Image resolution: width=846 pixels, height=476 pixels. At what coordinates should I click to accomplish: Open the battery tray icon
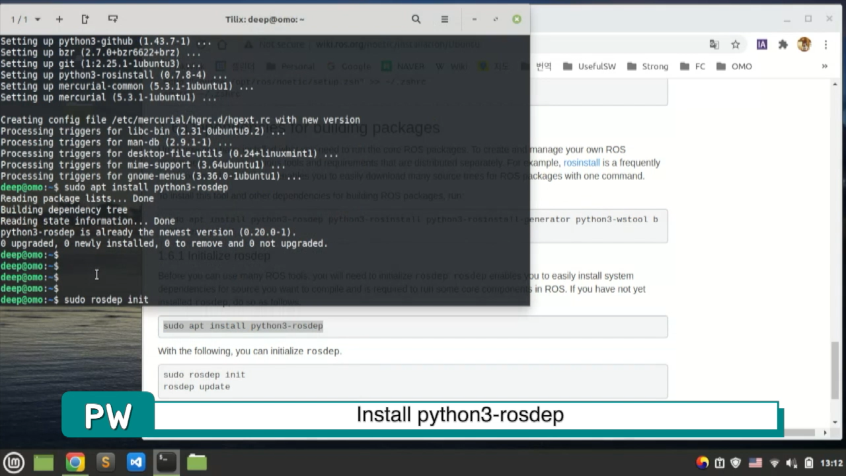pyautogui.click(x=809, y=463)
